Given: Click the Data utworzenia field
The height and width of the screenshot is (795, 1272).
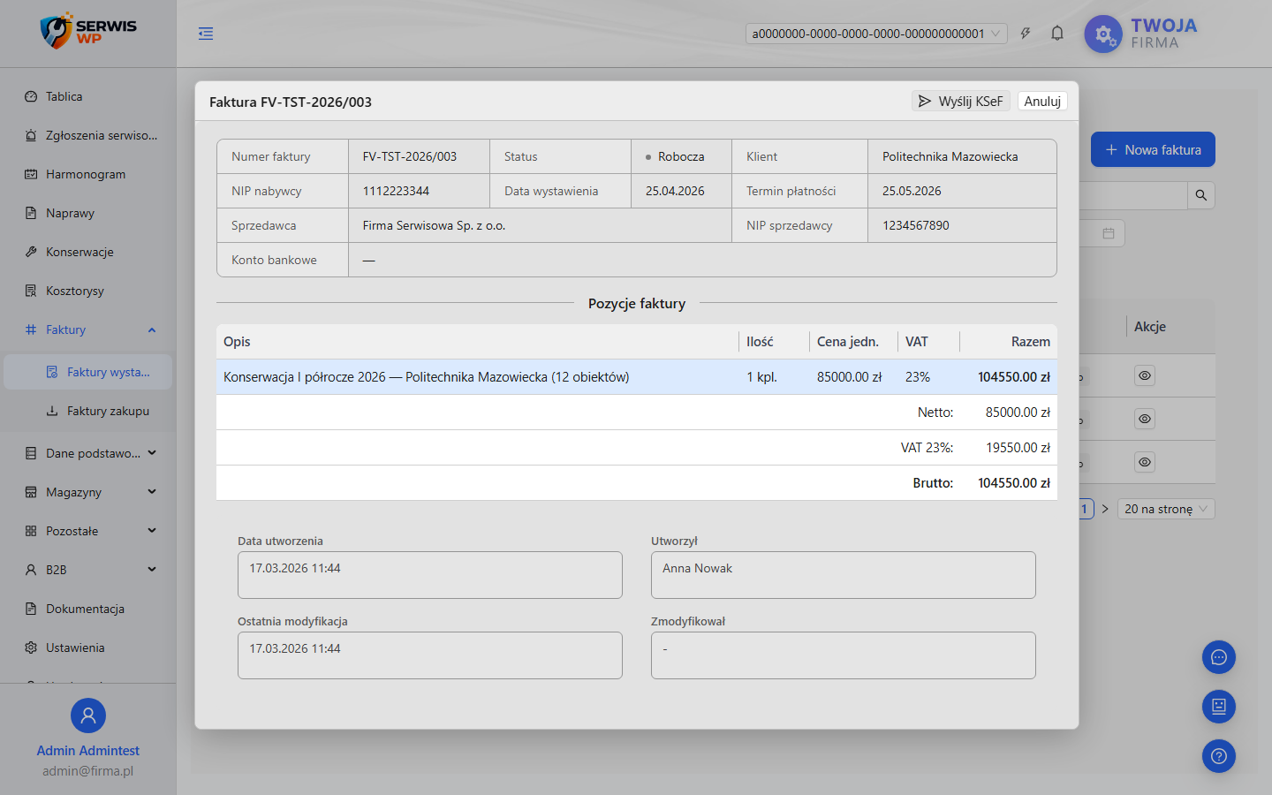Looking at the screenshot, I should (430, 575).
